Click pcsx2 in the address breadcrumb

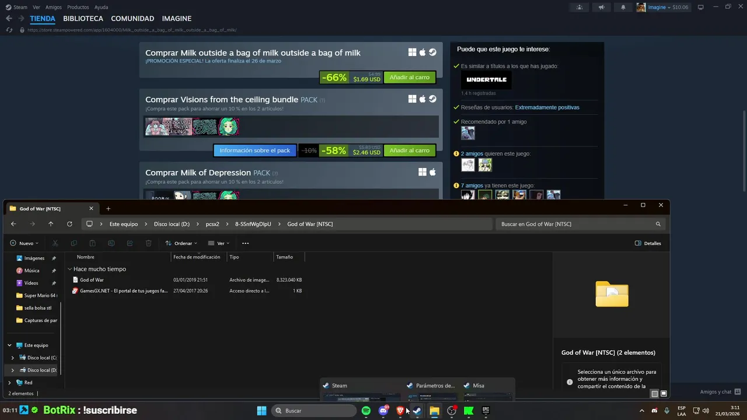coord(212,224)
